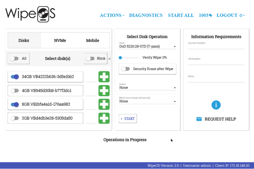Open the Wipe method dropdown

pyautogui.click(x=147, y=47)
